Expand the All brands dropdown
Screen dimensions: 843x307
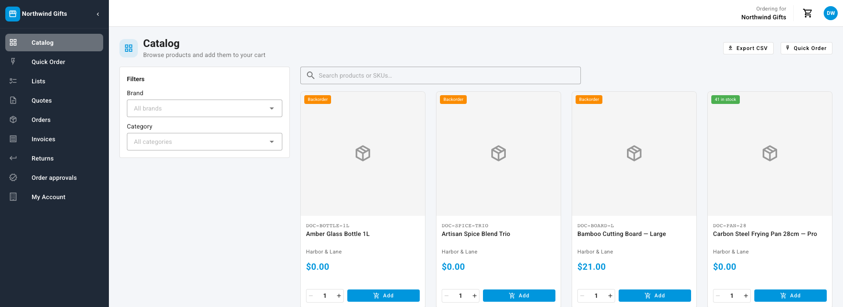[x=205, y=108]
